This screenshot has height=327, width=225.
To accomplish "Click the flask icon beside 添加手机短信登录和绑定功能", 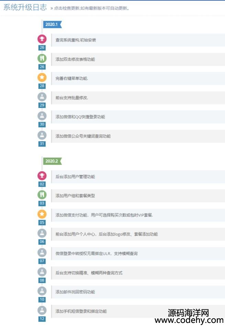I will [x=42, y=310].
